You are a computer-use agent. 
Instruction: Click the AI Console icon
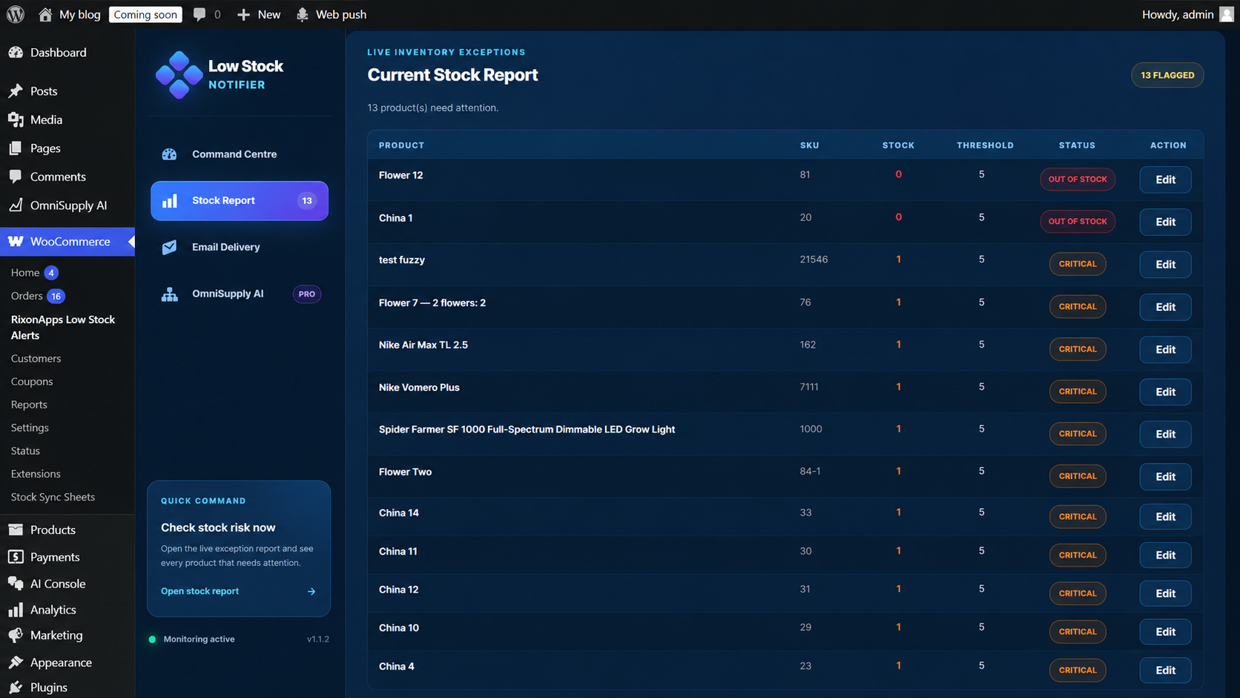[16, 584]
